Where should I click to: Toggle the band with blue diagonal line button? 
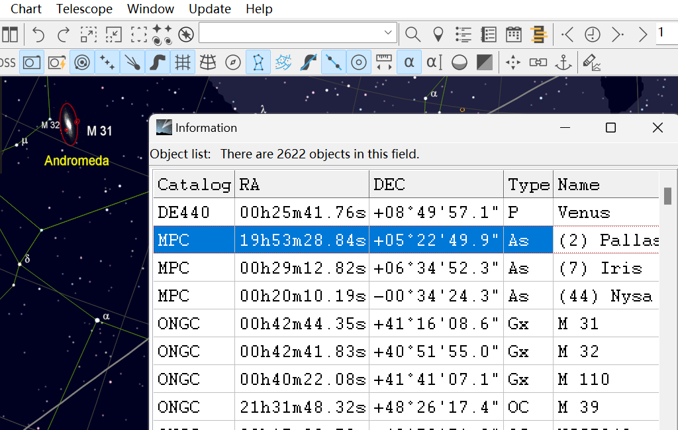point(309,63)
